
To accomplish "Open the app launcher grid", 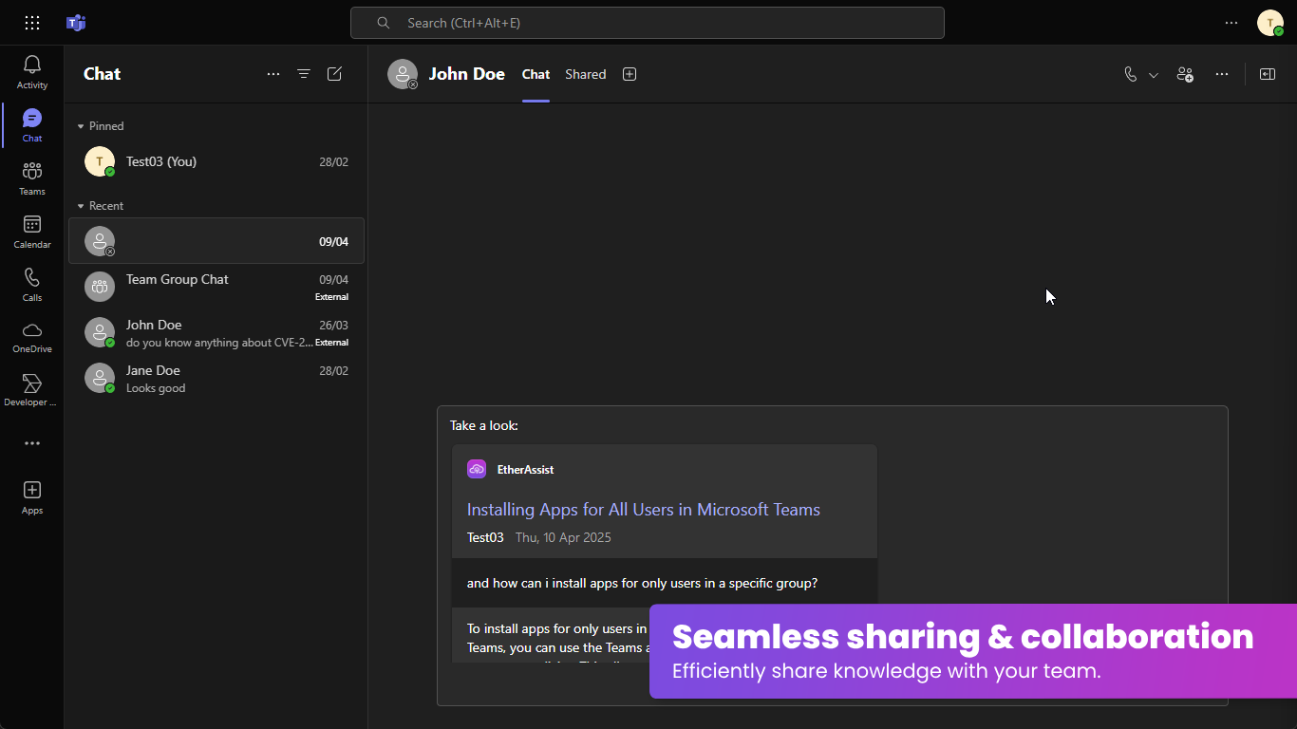I will pyautogui.click(x=32, y=23).
